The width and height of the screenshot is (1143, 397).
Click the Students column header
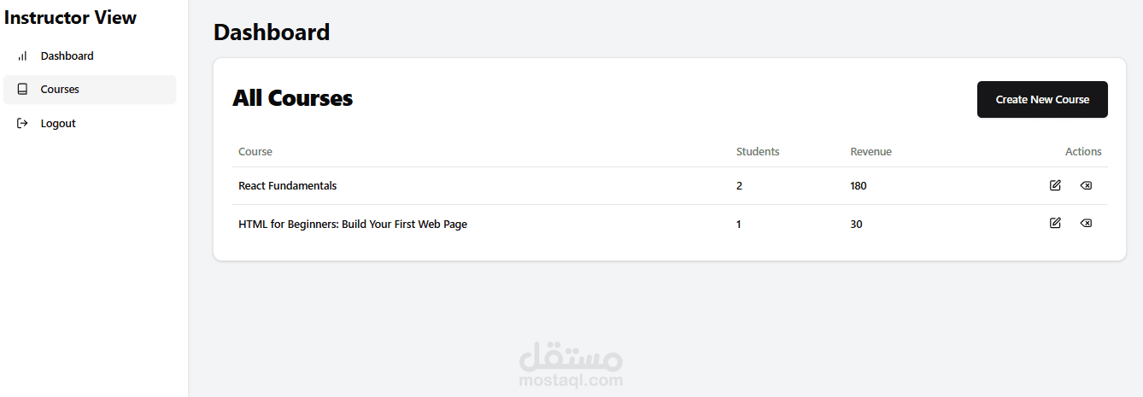(x=758, y=152)
